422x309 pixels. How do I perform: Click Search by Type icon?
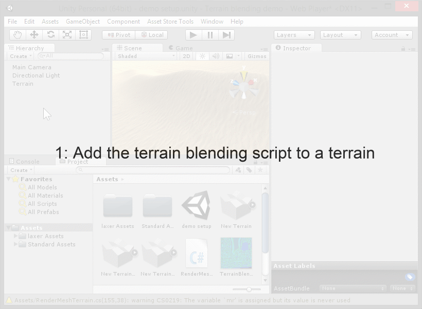point(238,170)
